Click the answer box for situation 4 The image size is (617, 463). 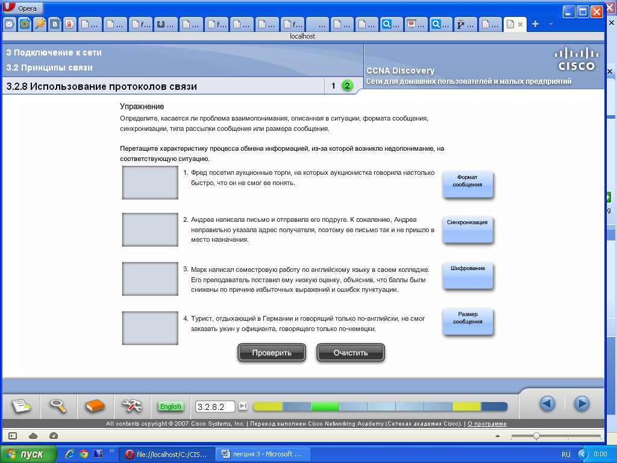click(150, 328)
